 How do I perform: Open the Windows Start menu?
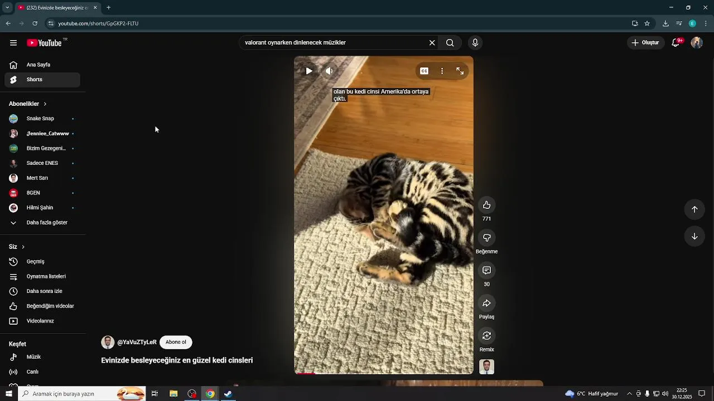tap(8, 394)
